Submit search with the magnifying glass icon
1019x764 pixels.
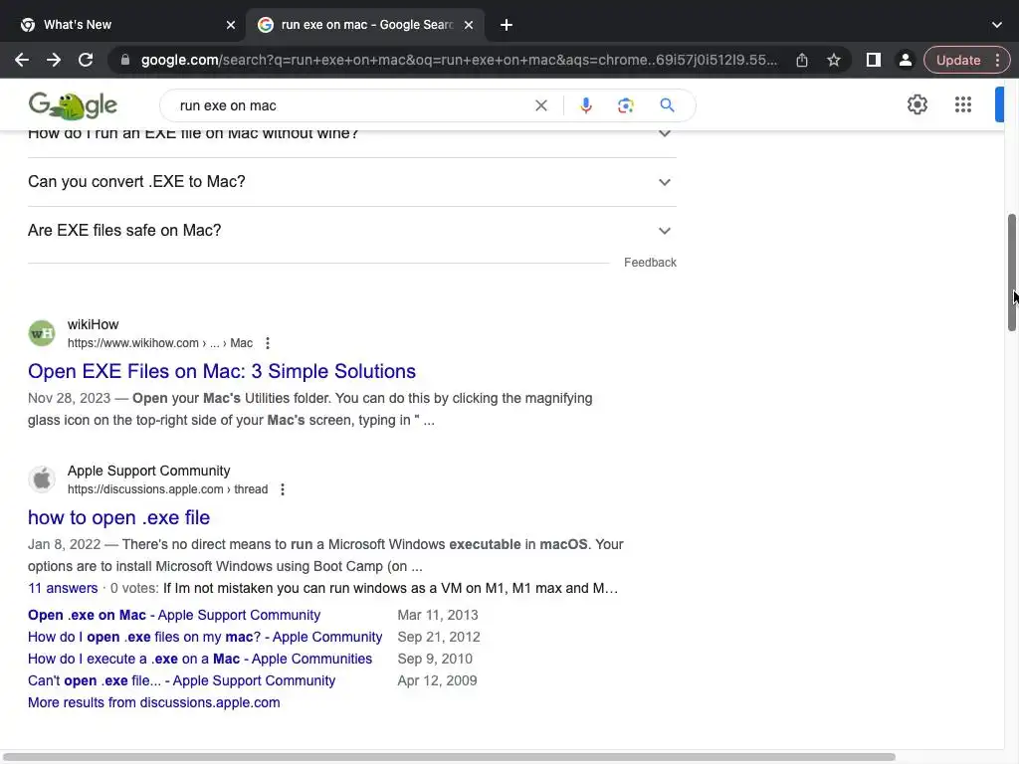pos(667,105)
